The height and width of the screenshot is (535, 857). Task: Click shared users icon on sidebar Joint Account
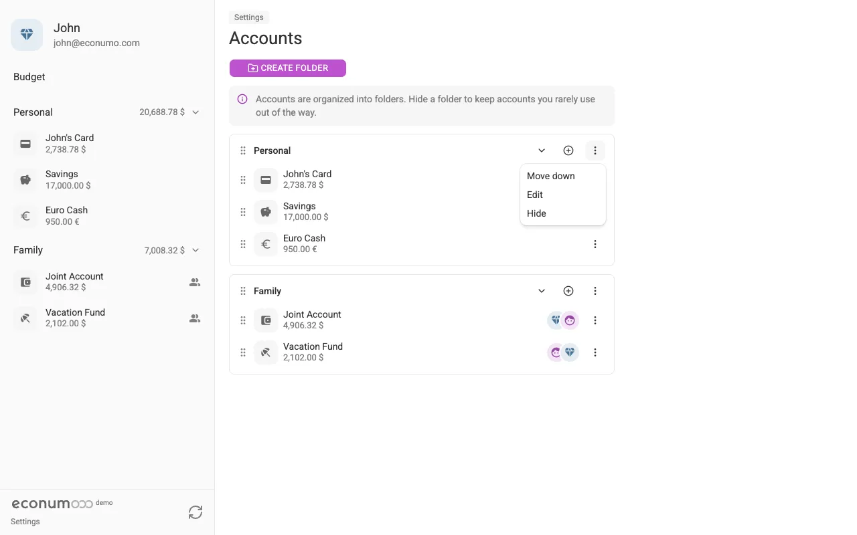pyautogui.click(x=195, y=282)
